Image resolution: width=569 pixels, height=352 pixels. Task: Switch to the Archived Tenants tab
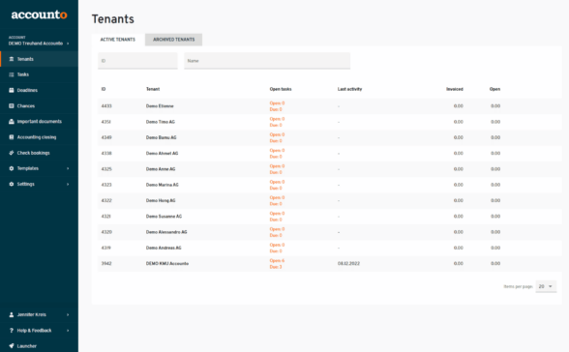pyautogui.click(x=173, y=40)
